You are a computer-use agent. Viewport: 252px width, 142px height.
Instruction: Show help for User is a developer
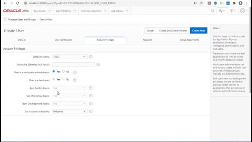pyautogui.click(x=75, y=80)
